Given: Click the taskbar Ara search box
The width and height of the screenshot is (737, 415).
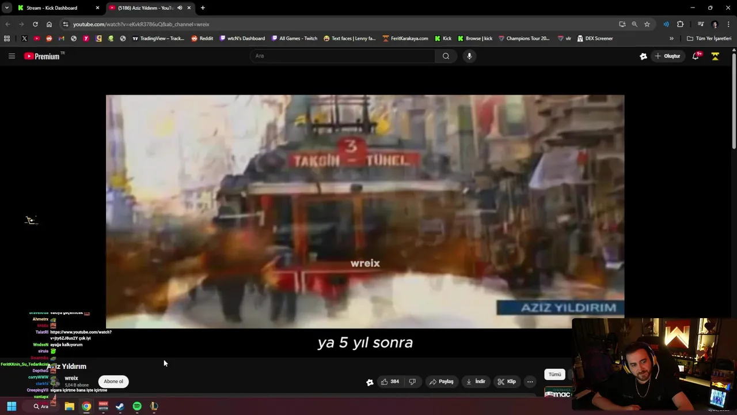Looking at the screenshot, I should tap(40, 406).
